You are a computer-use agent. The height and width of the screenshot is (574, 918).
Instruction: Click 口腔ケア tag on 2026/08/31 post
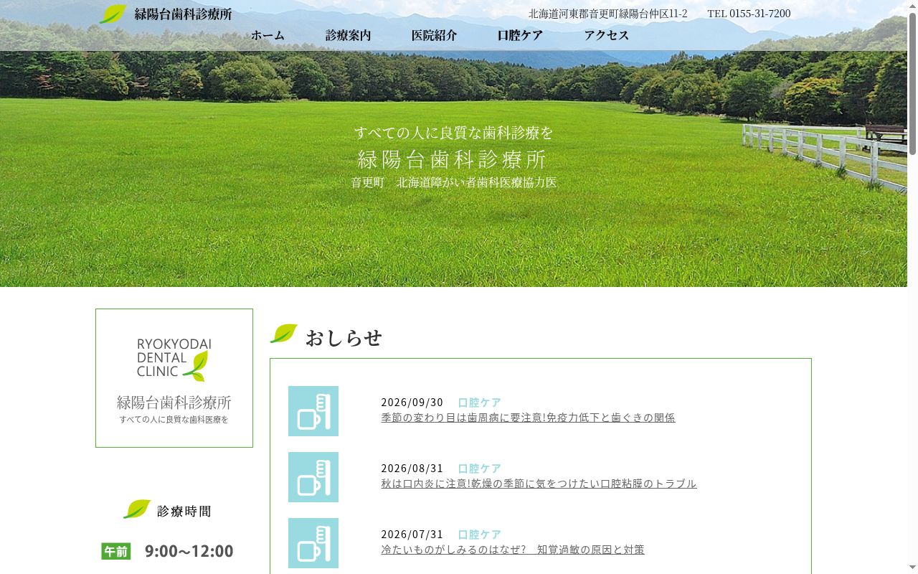coord(480,469)
